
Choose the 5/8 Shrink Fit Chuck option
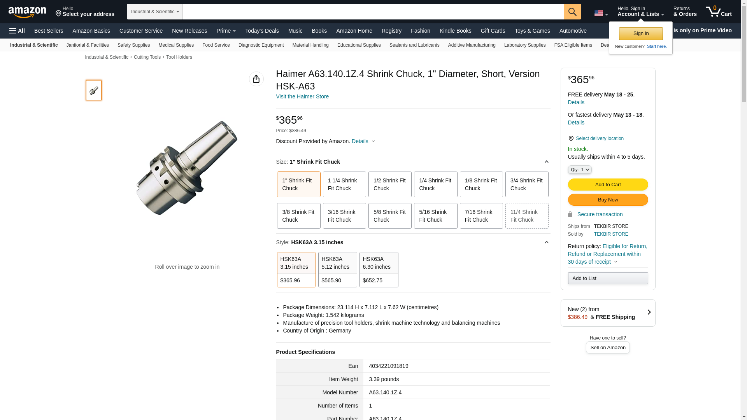point(389,216)
